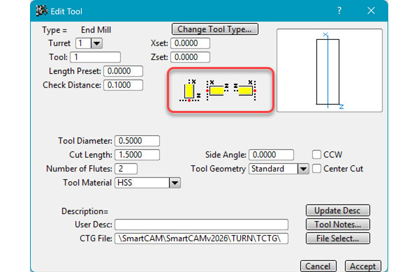The width and height of the screenshot is (419, 272).
Task: Click the Tool Diameter input field
Action: click(x=138, y=141)
